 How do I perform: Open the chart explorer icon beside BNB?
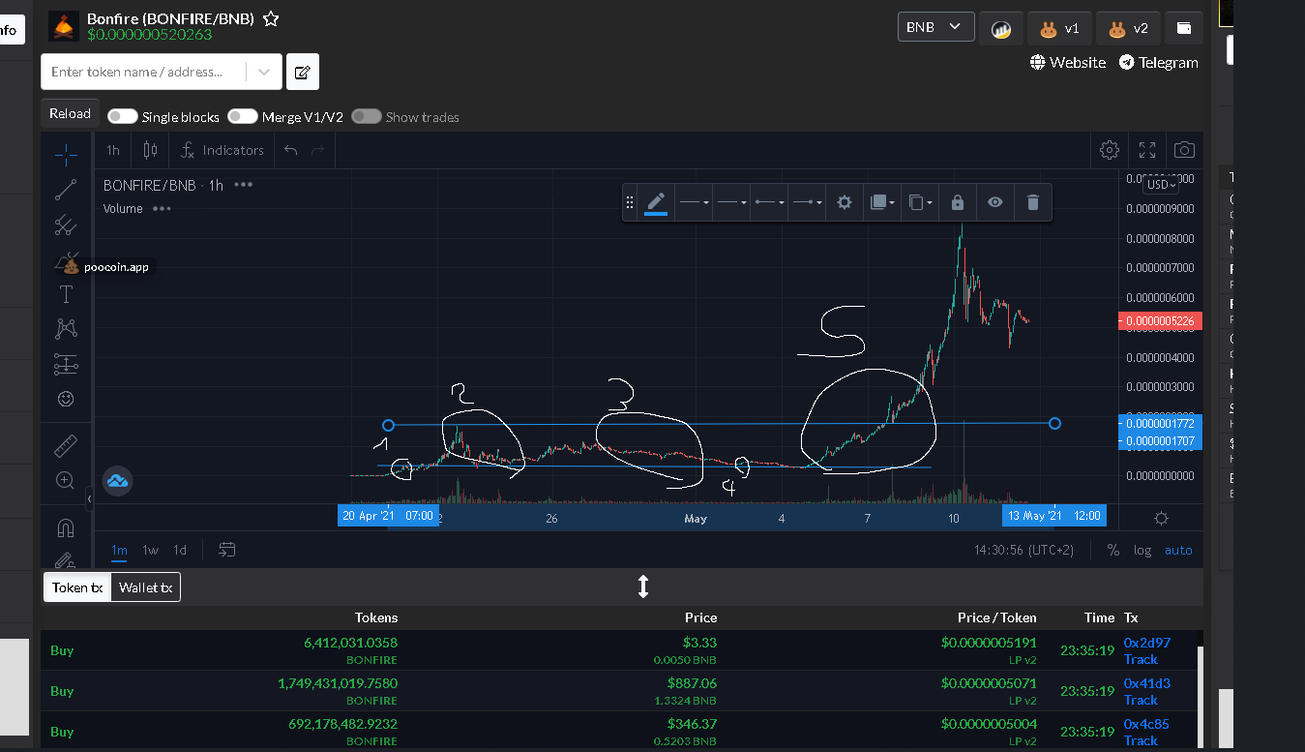pyautogui.click(x=1001, y=28)
